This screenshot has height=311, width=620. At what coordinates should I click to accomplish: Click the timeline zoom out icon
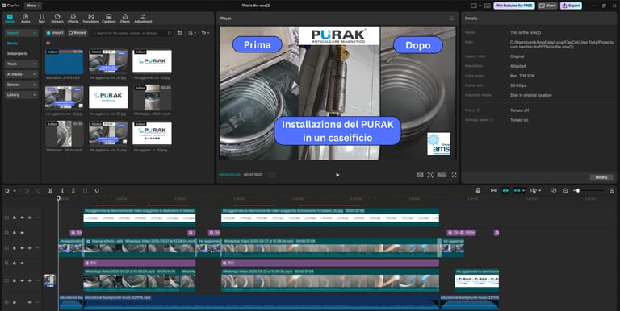click(565, 191)
